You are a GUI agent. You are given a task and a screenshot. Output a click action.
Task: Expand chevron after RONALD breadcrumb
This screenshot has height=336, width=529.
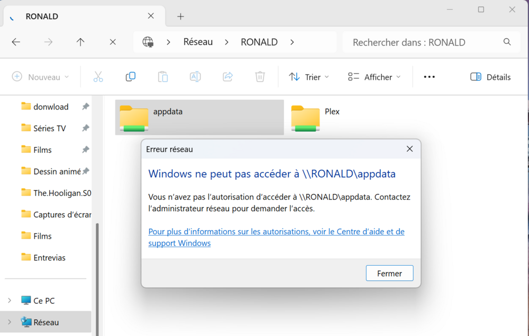(292, 42)
